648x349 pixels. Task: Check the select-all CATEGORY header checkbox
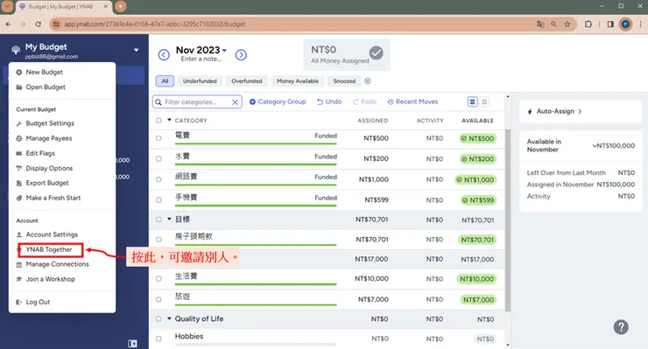(x=158, y=121)
